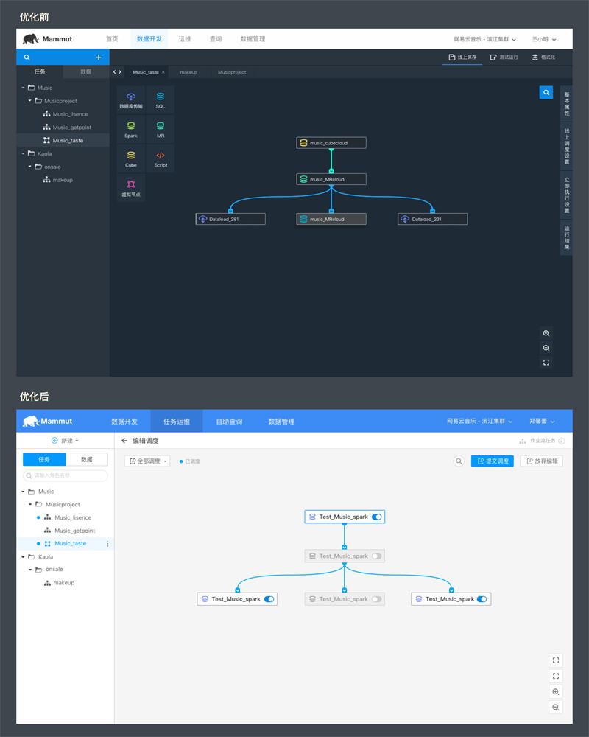The height and width of the screenshot is (737, 589).
Task: Open the 线上调度设置 side panel tab
Action: click(566, 146)
